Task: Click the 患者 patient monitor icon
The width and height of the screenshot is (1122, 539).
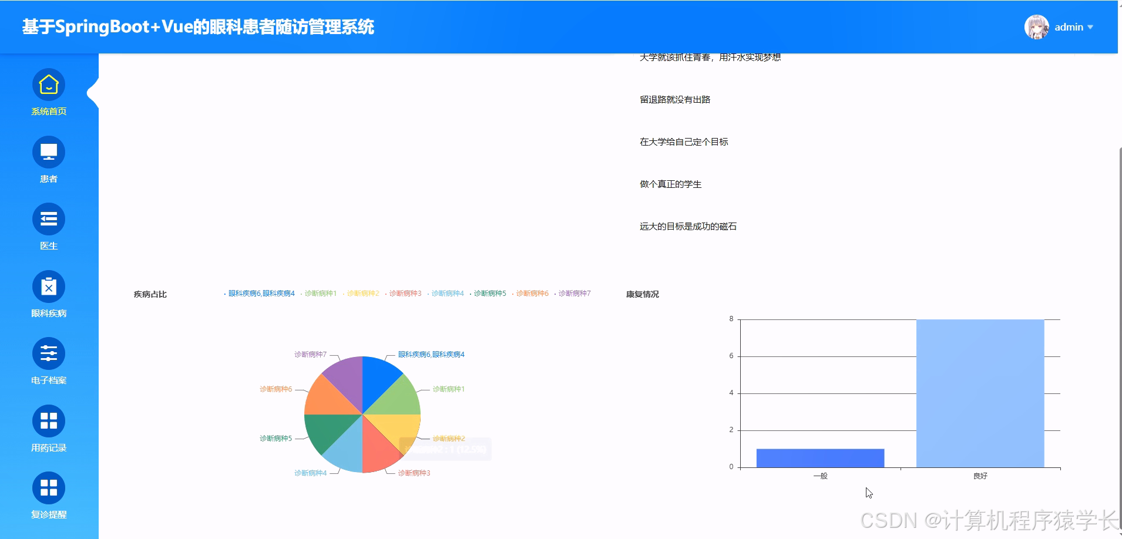Action: click(x=49, y=151)
